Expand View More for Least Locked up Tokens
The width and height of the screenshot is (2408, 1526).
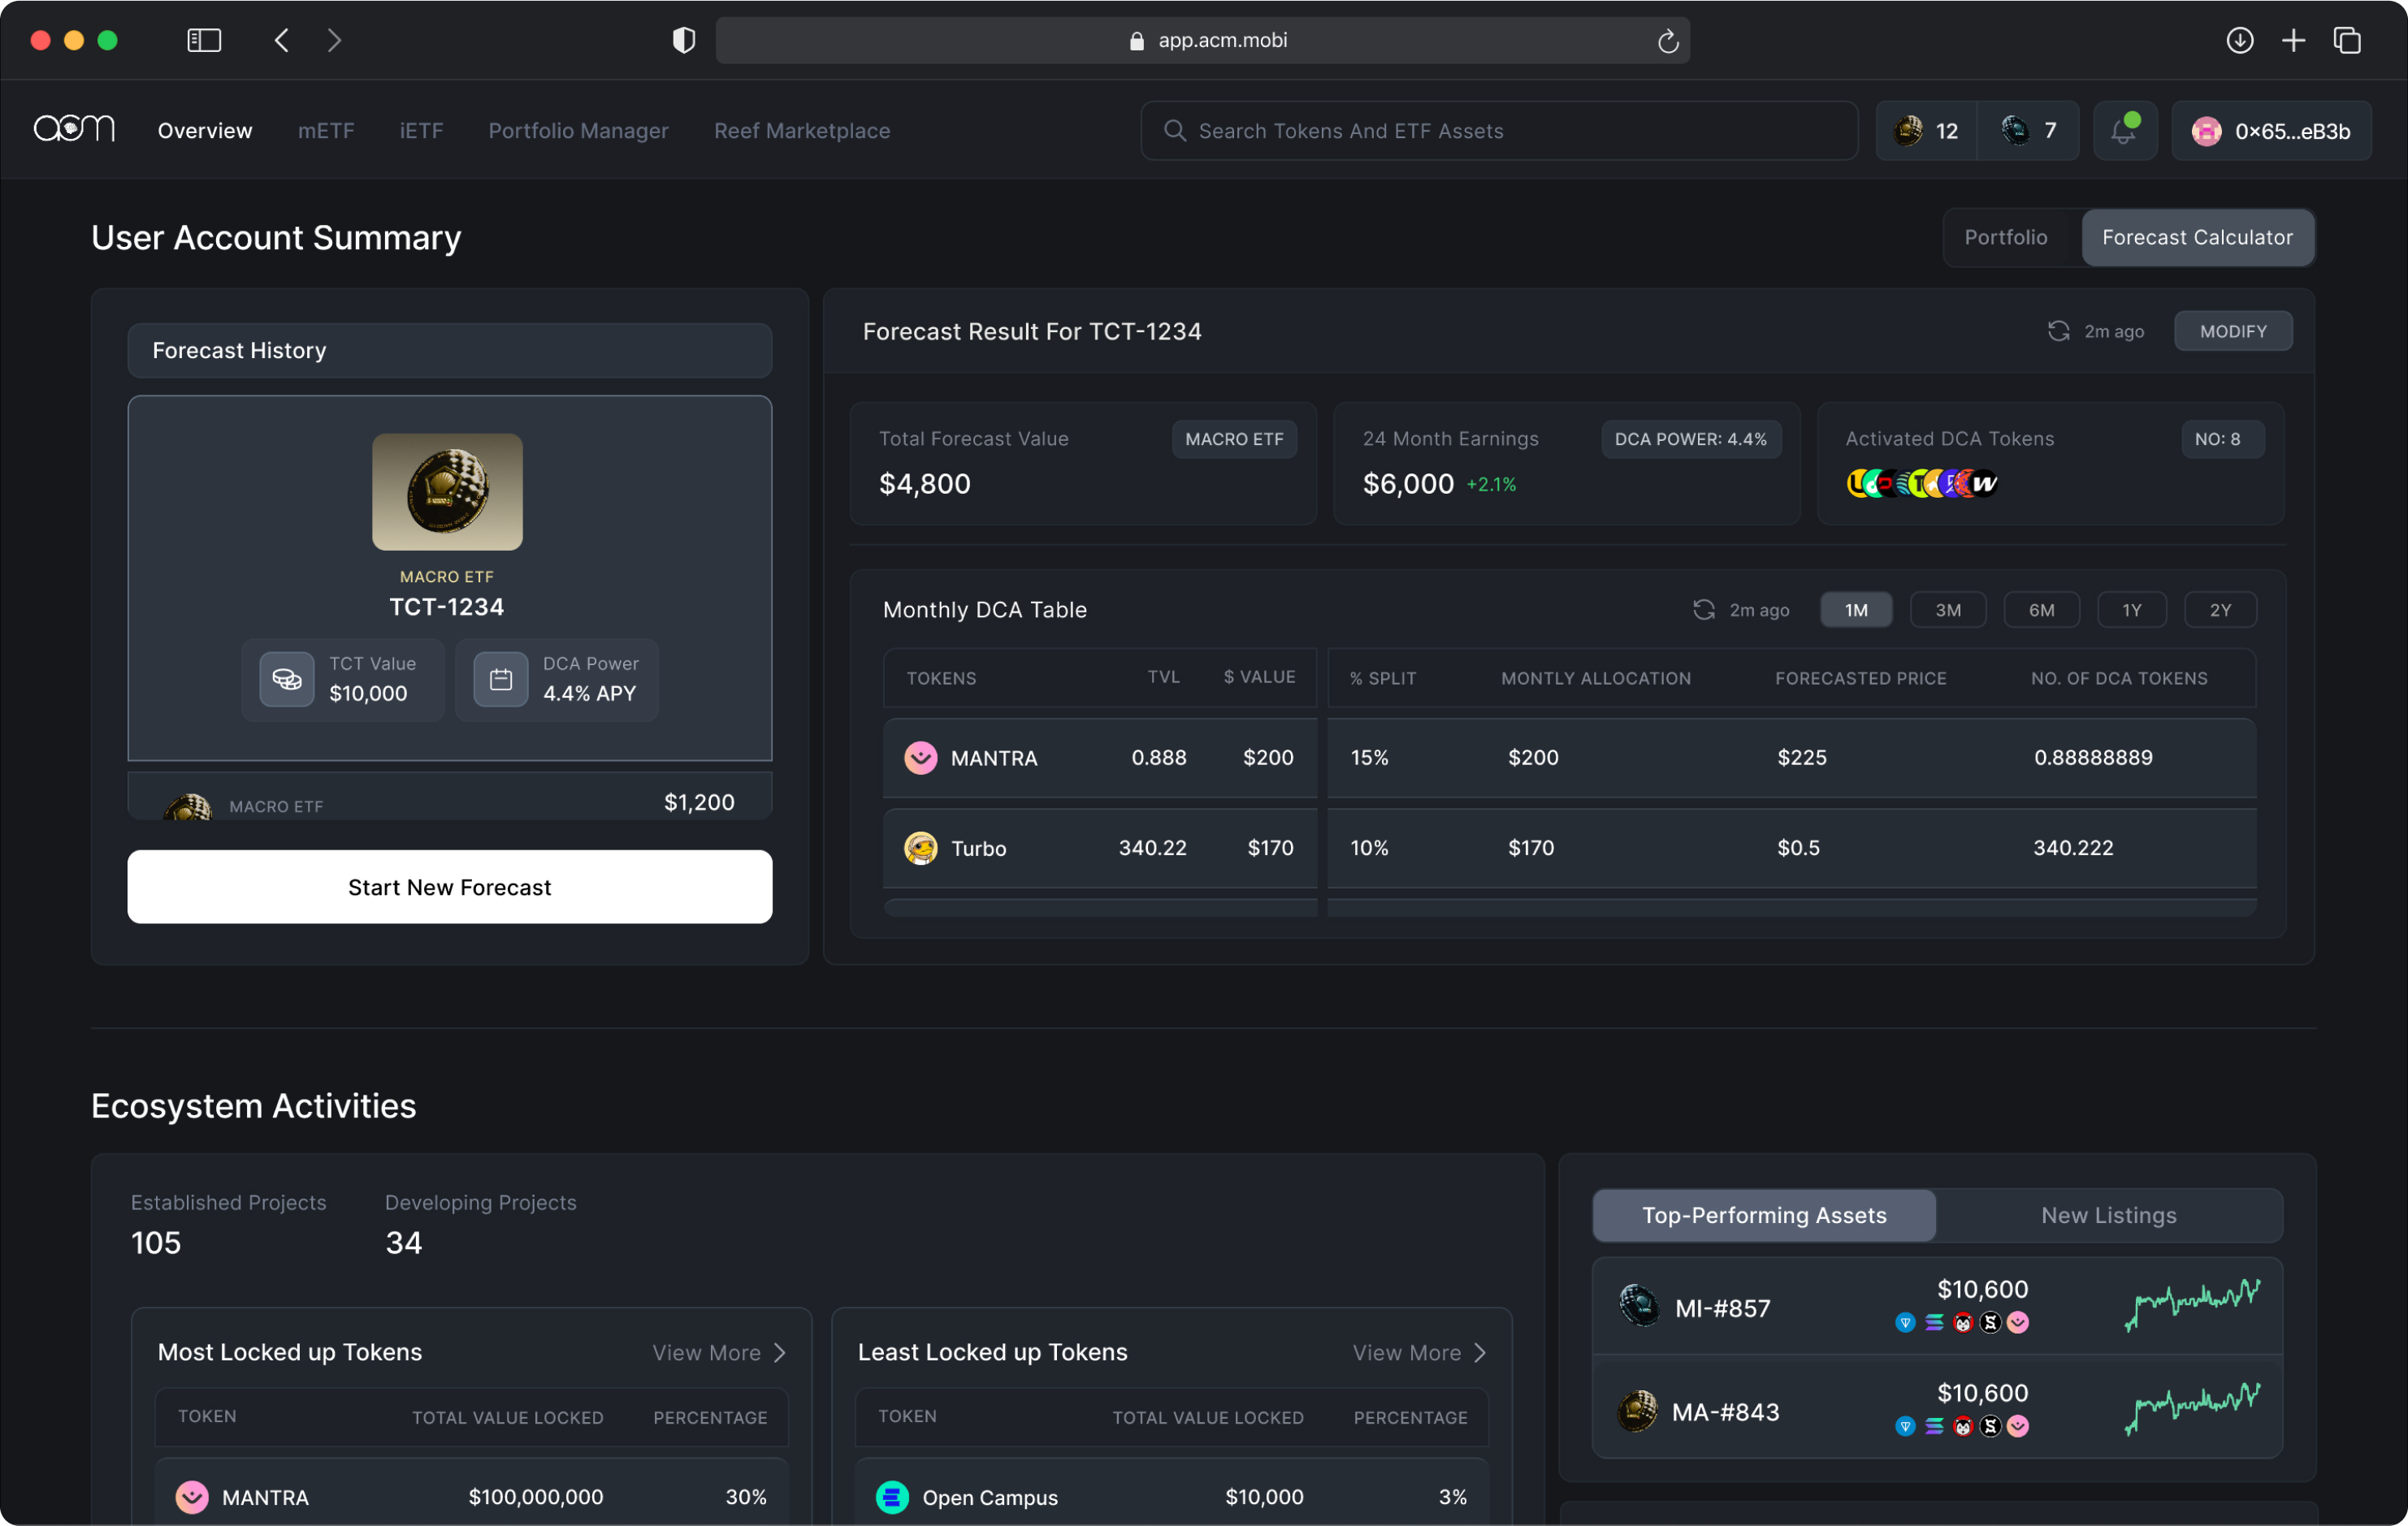(x=1419, y=1351)
